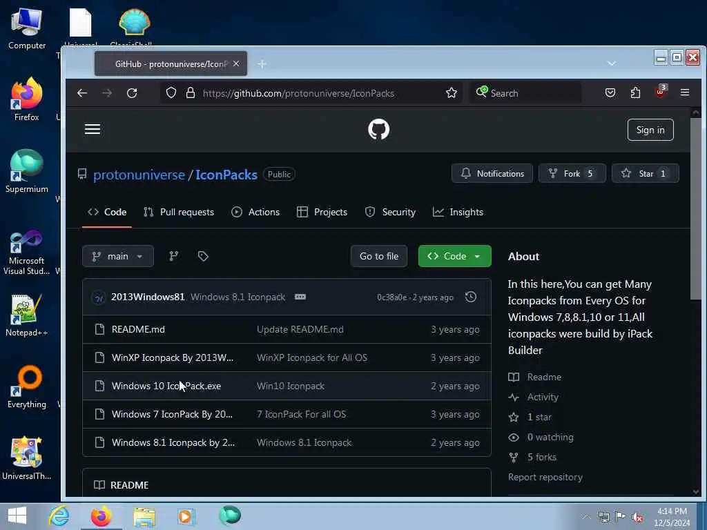Viewport: 707px width, 530px height.
Task: Open the Firefox application menu
Action: (x=685, y=92)
